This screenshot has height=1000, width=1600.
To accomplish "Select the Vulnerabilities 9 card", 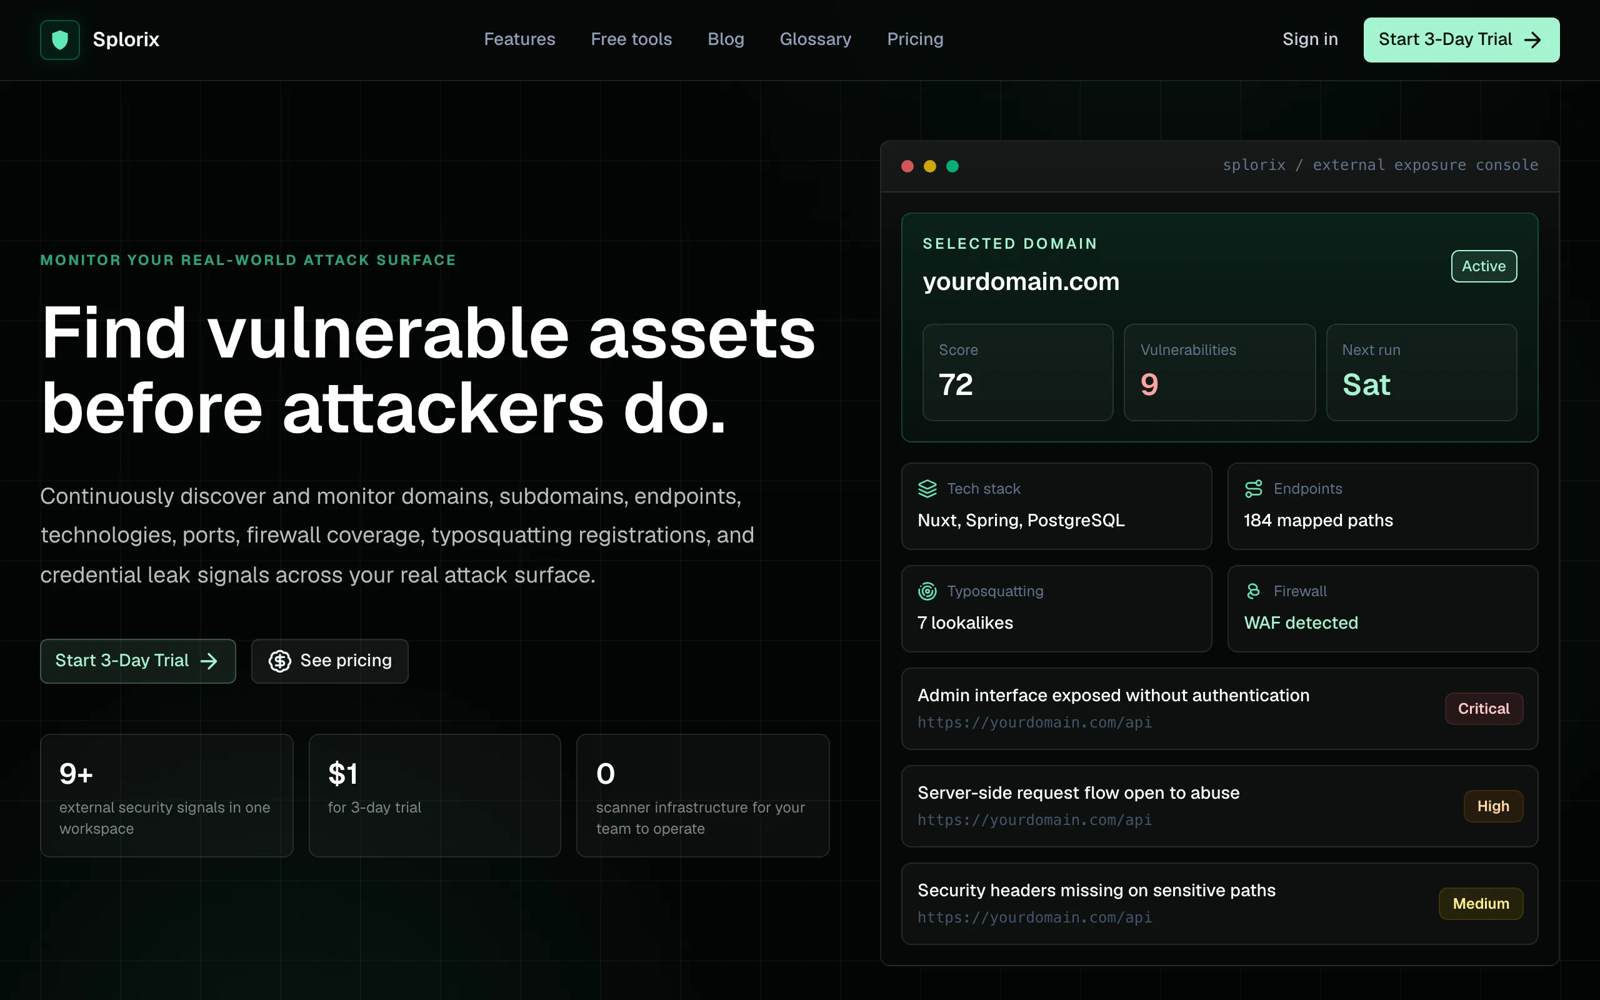I will click(1219, 372).
